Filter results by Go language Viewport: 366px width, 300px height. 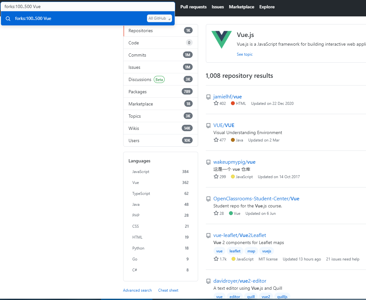160,259
